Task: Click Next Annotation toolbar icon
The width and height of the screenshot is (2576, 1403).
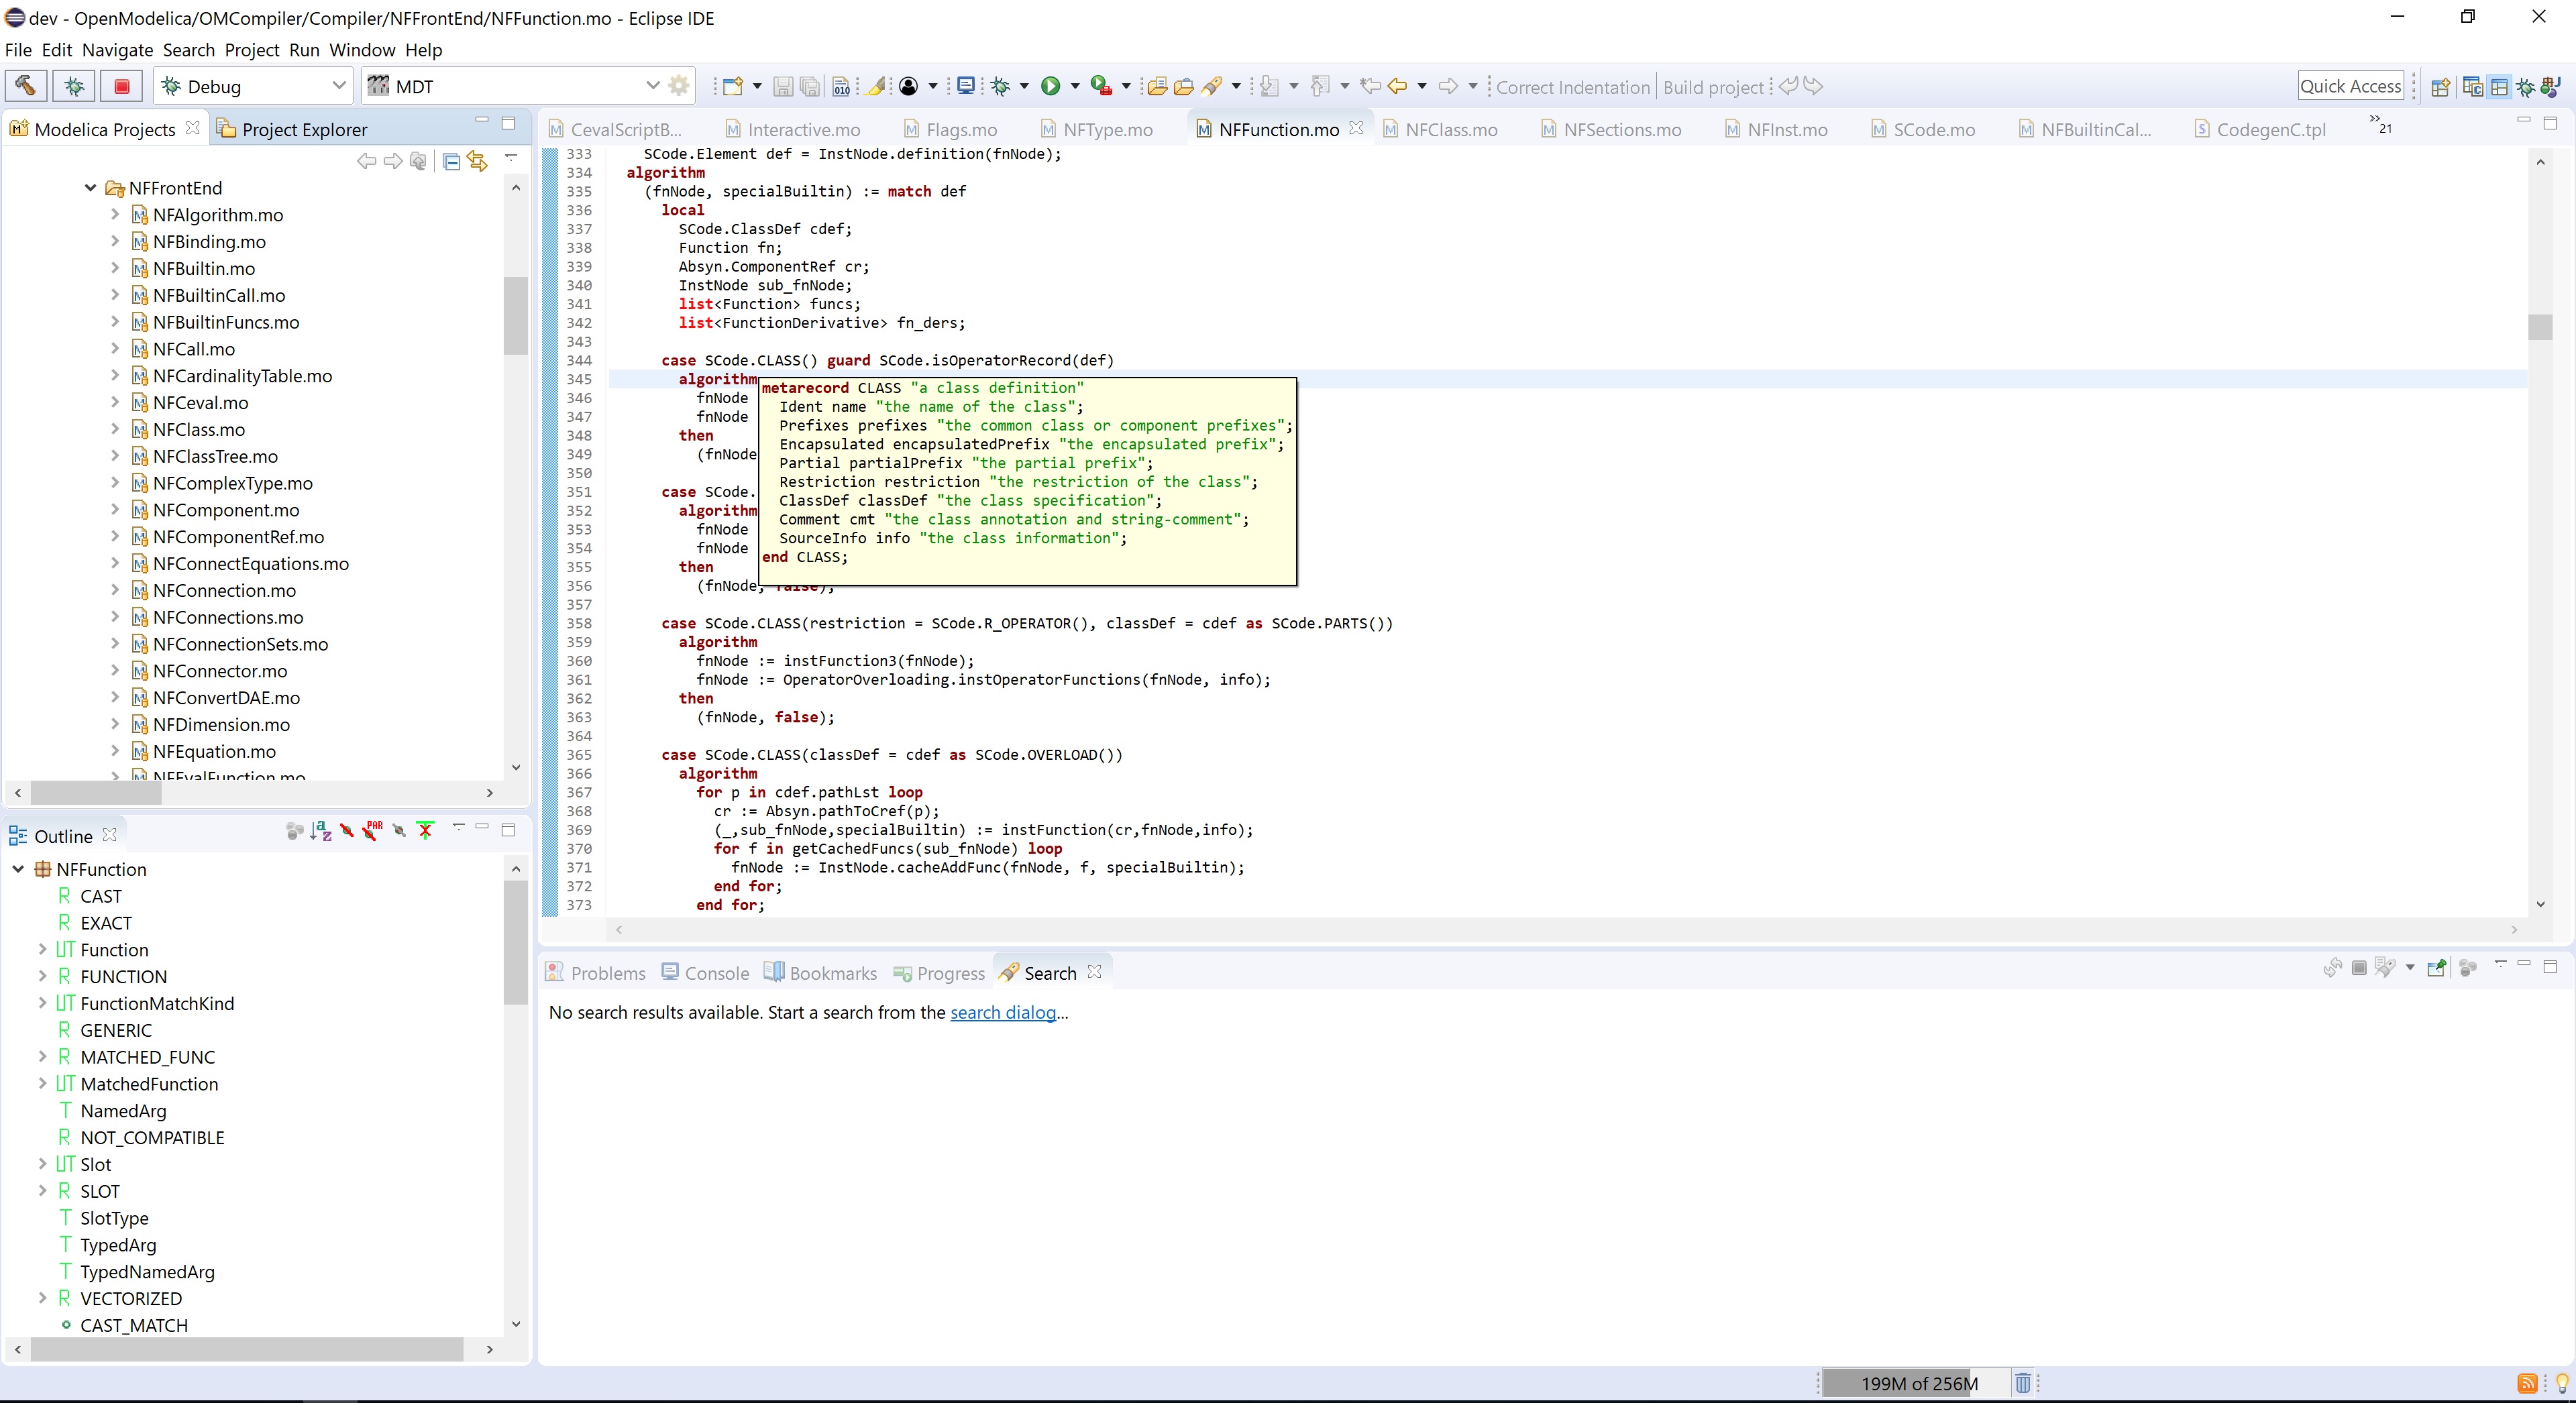Action: 1269,86
